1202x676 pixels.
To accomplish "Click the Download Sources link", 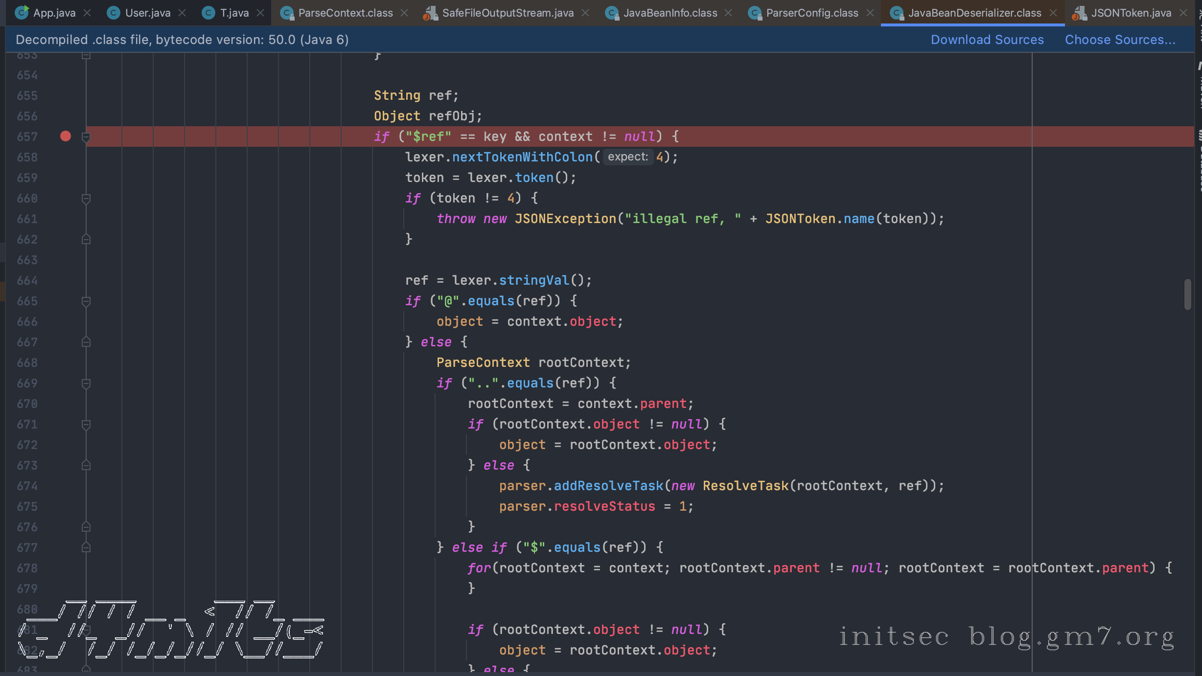I will [x=987, y=40].
